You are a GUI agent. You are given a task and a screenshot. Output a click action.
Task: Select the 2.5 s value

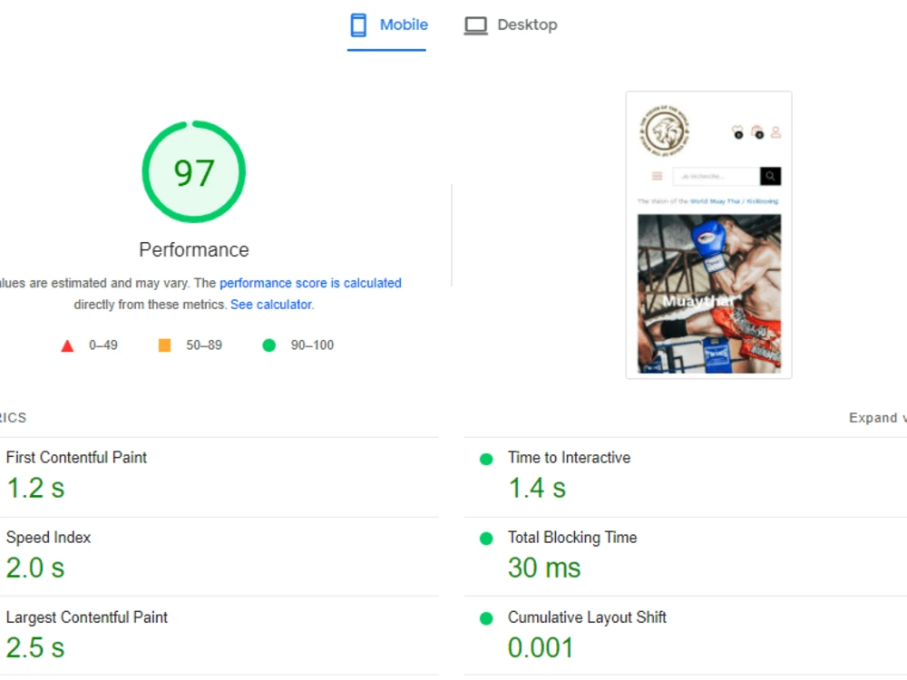tap(35, 647)
